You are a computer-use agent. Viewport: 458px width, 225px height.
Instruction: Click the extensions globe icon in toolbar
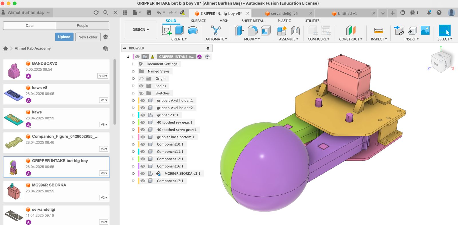pos(402,13)
